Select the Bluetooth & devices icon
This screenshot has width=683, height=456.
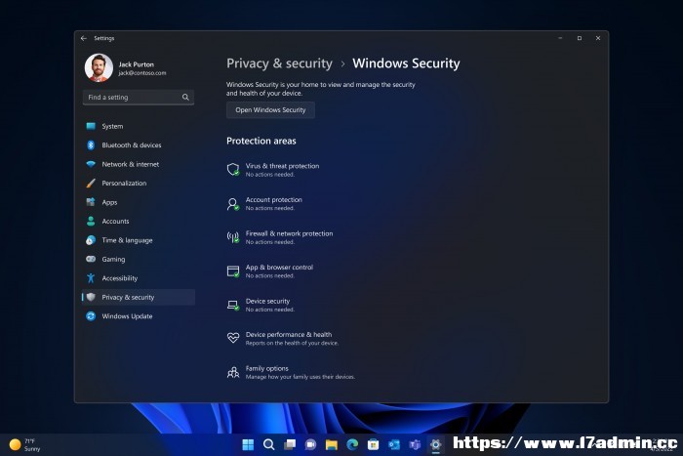tap(91, 145)
